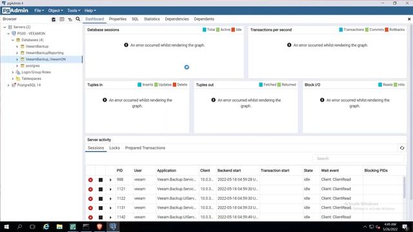Expand the Tablespaces node
The height and width of the screenshot is (232, 413).
tap(13, 79)
